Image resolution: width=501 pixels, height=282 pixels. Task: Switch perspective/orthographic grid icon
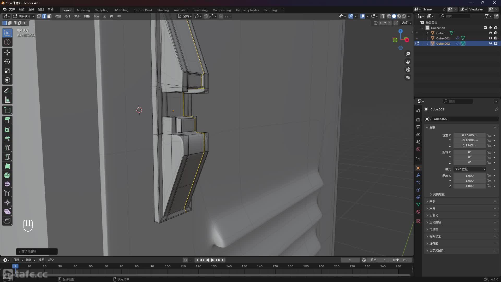click(408, 78)
